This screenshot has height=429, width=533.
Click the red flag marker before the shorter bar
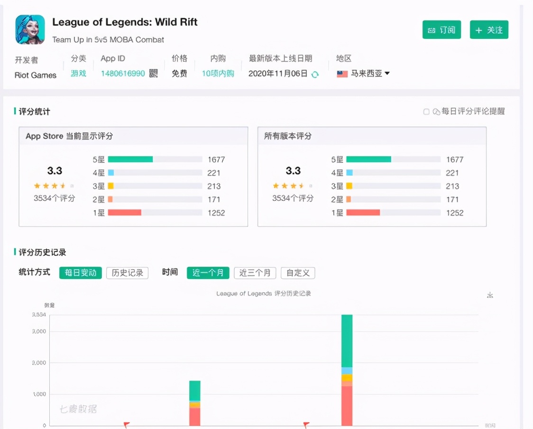point(127,425)
